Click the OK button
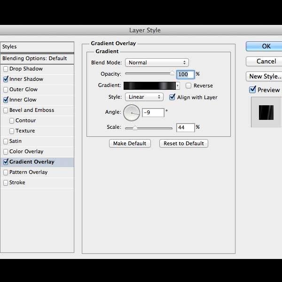This screenshot has width=282, height=282. tap(264, 46)
